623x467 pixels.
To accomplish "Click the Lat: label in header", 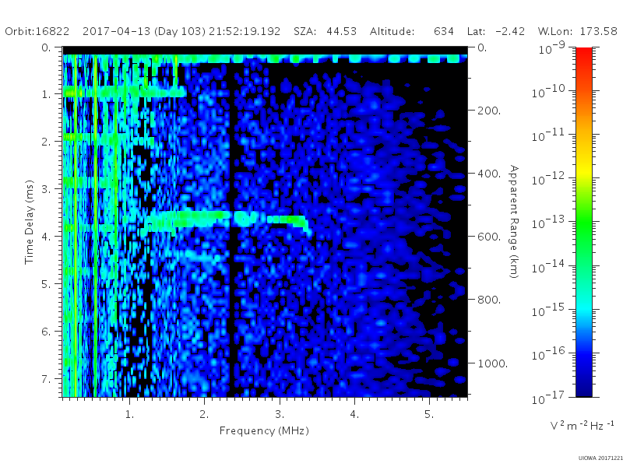I will [476, 31].
